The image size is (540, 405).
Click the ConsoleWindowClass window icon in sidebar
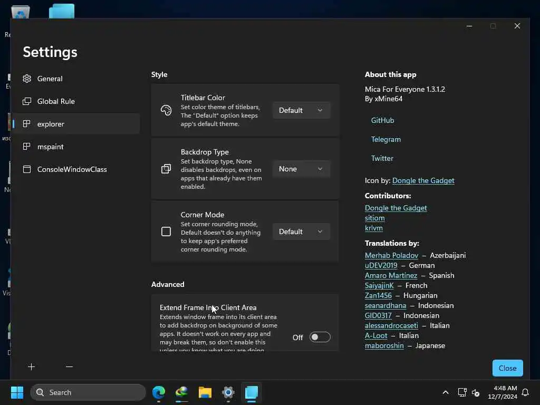(x=26, y=169)
